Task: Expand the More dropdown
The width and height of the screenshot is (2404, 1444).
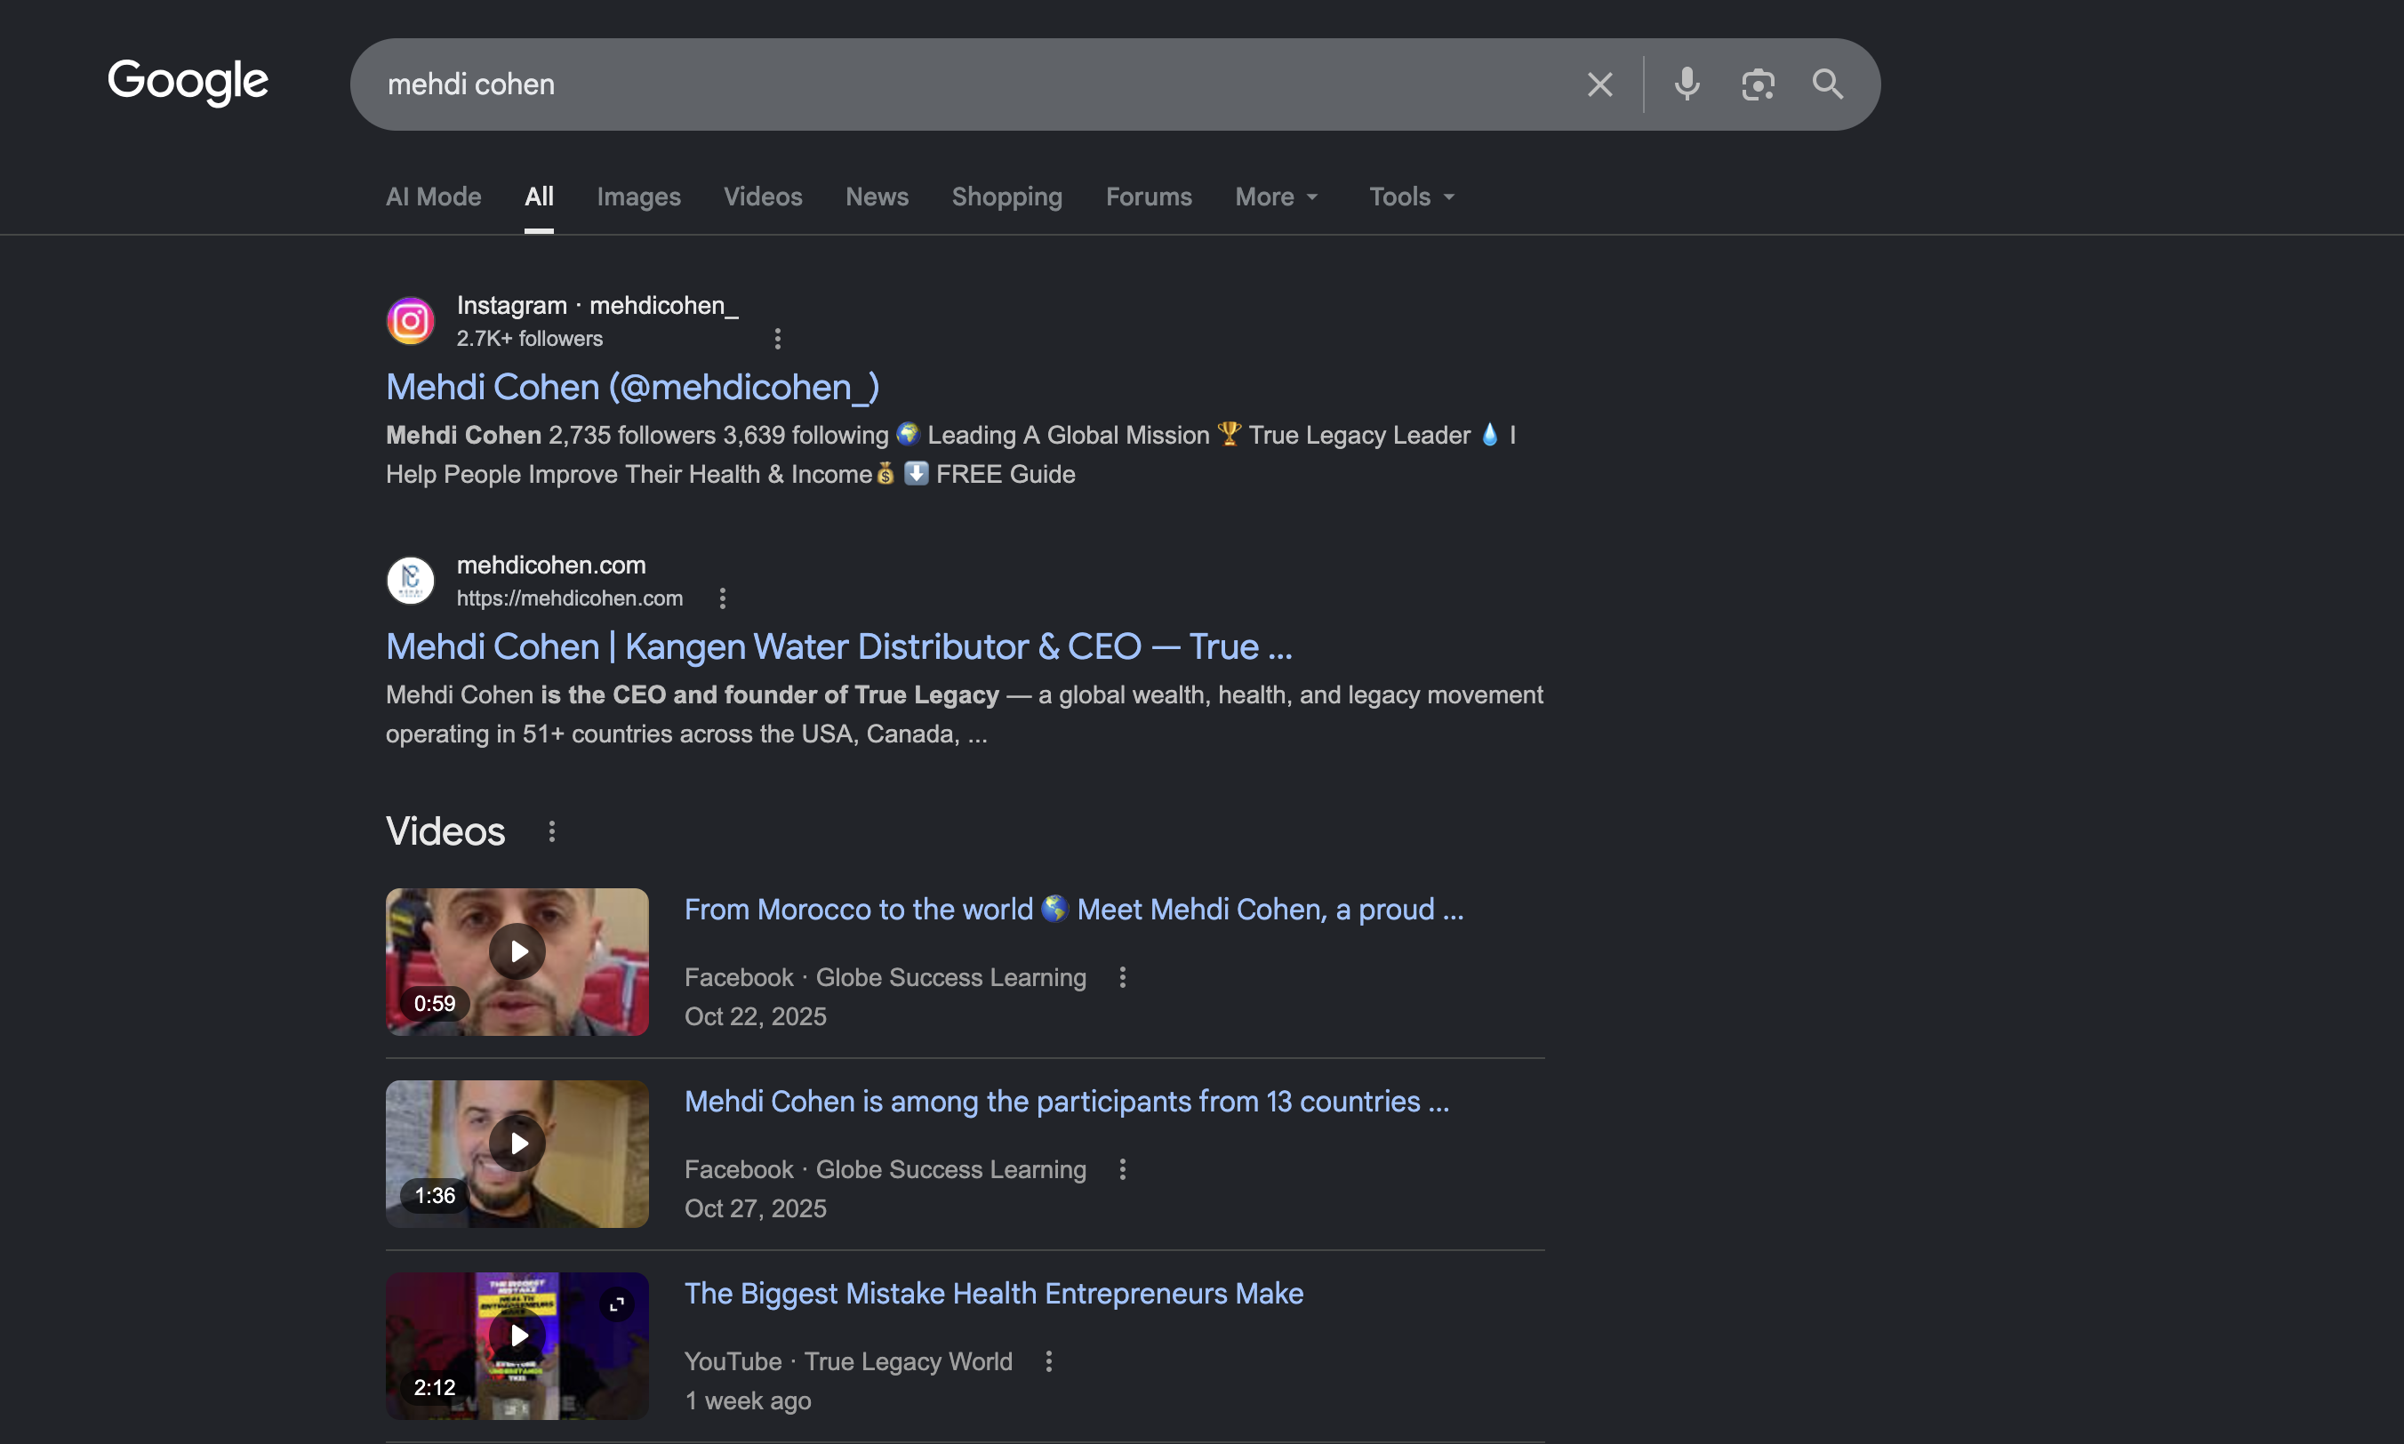Action: 1277,197
